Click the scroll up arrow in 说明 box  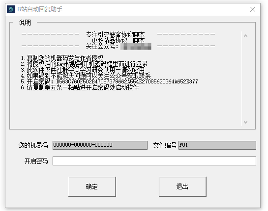click(245, 36)
